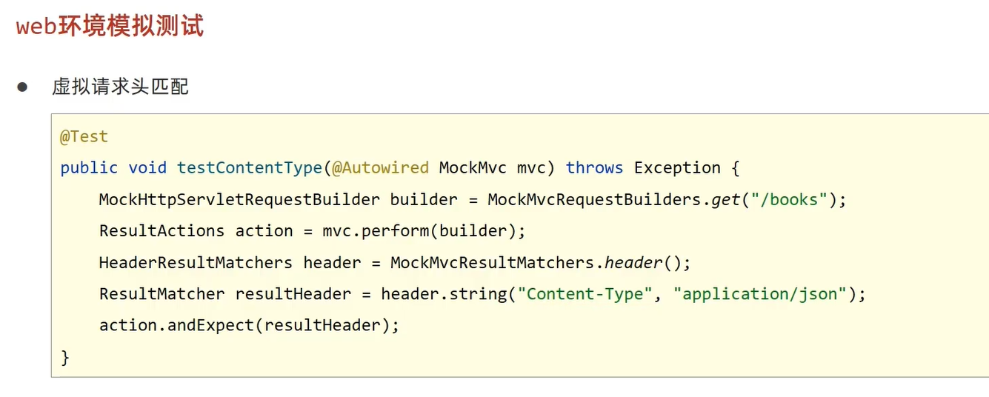Click the @Test annotation
Viewport: 989px width, 397px height.
(x=84, y=136)
